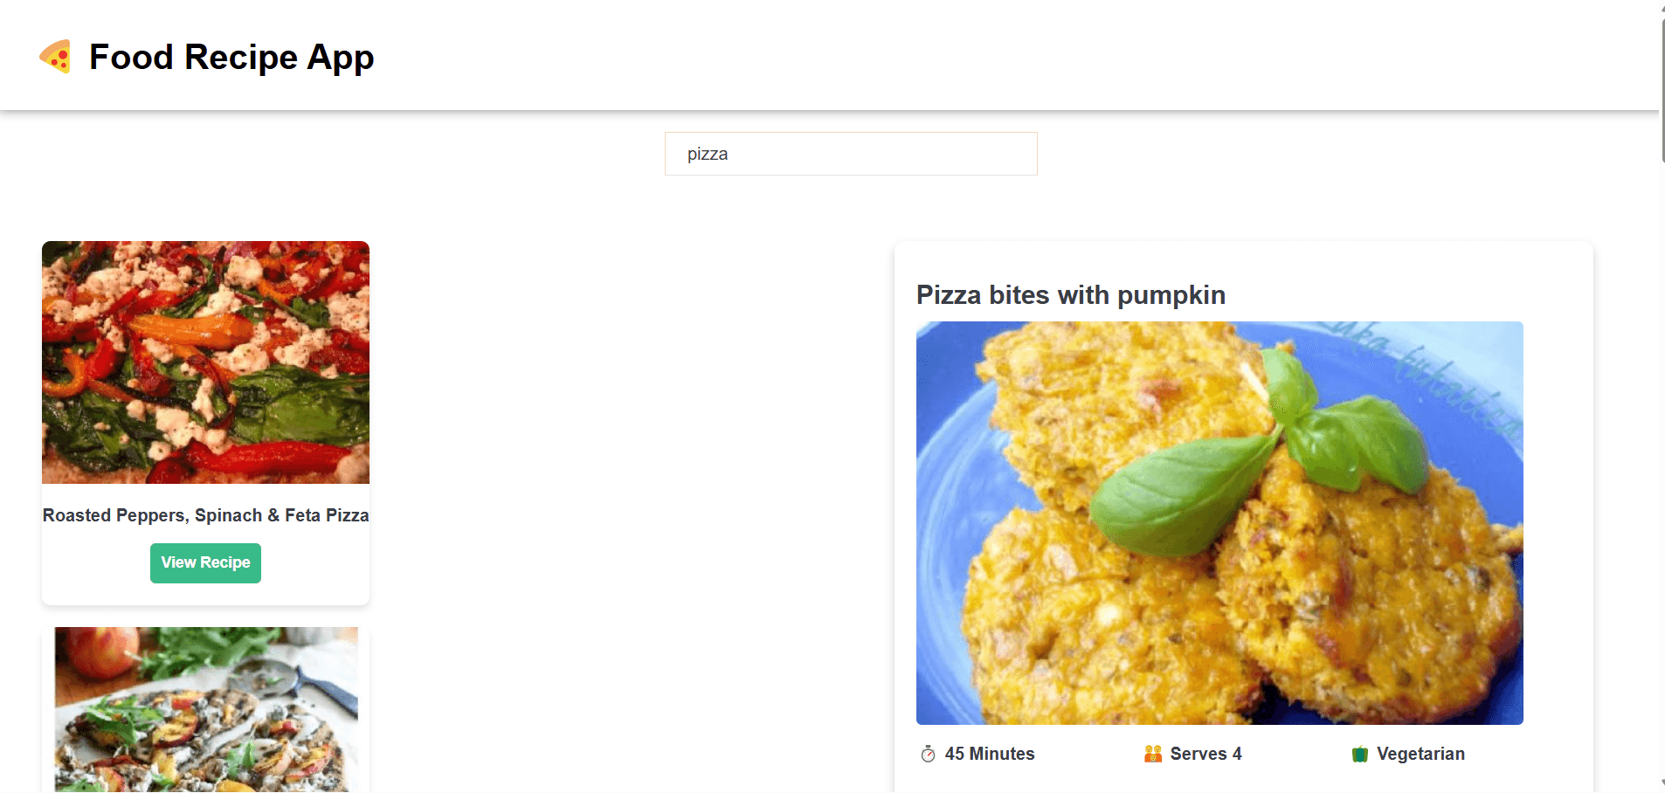Select the search input containing 'pizza'
This screenshot has height=793, width=1665.
point(850,154)
